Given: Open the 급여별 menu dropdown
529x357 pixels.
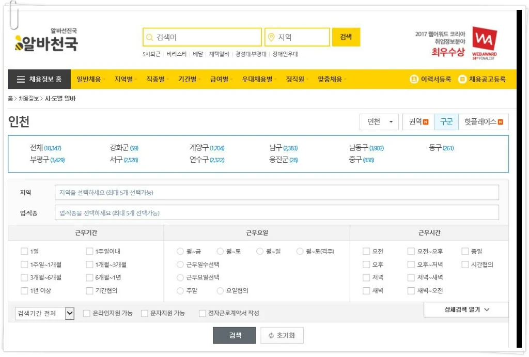Looking at the screenshot, I should pos(221,79).
